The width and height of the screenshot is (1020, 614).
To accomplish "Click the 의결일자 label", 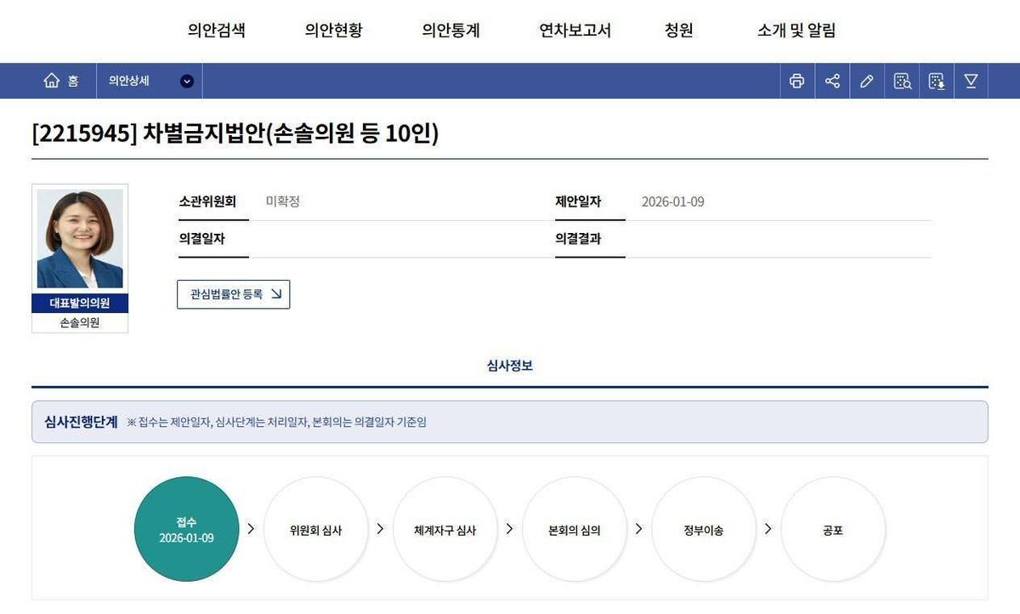I will [201, 239].
